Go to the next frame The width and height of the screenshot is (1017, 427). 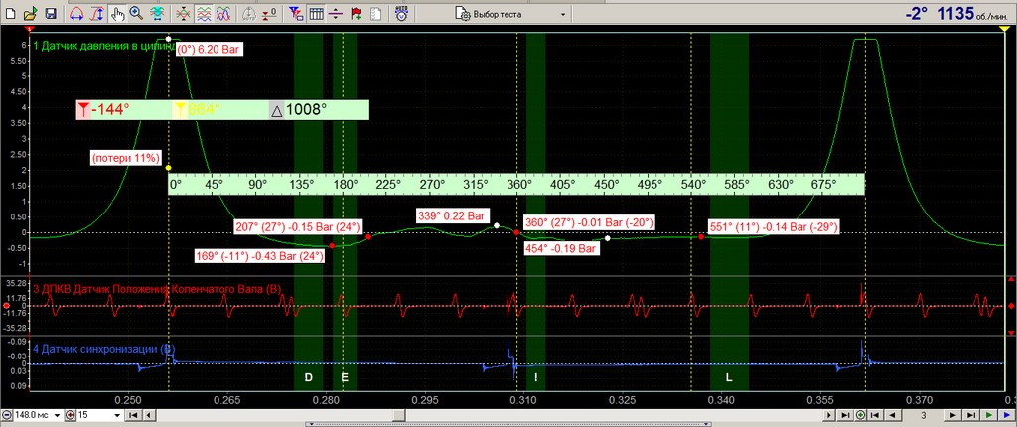[x=953, y=415]
